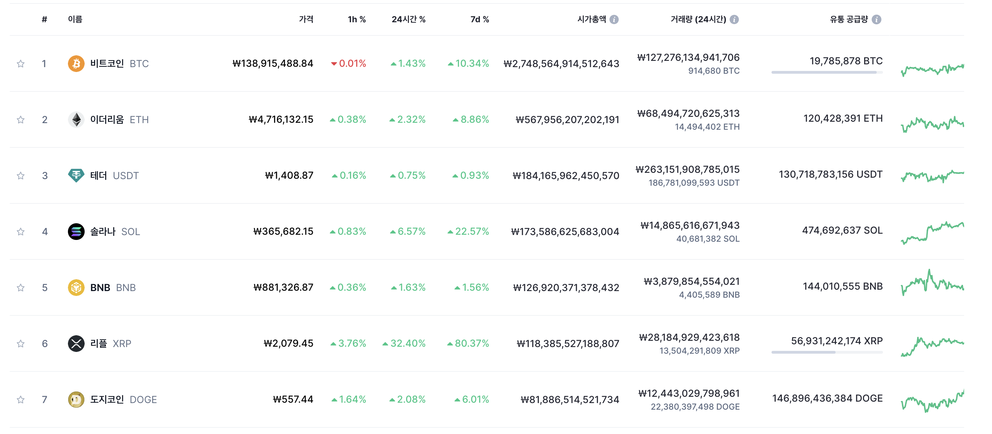Image resolution: width=992 pixels, height=434 pixels.
Task: Click the BNB yellow coin logo
Action: [x=76, y=288]
